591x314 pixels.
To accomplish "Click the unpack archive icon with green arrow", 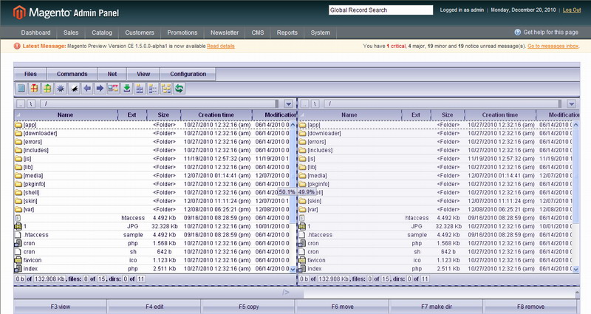I will pyautogui.click(x=47, y=89).
